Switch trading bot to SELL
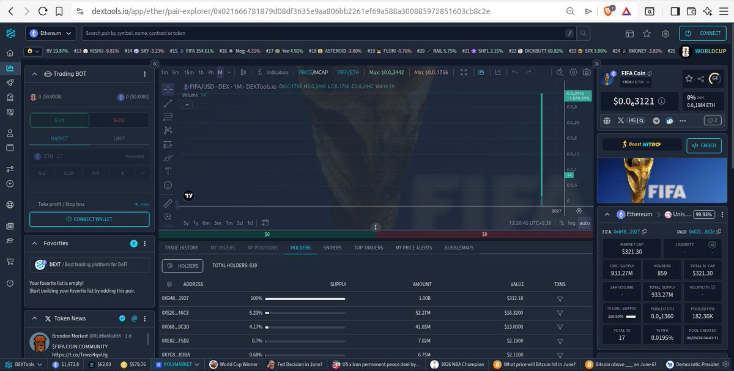The height and width of the screenshot is (371, 734). (119, 120)
